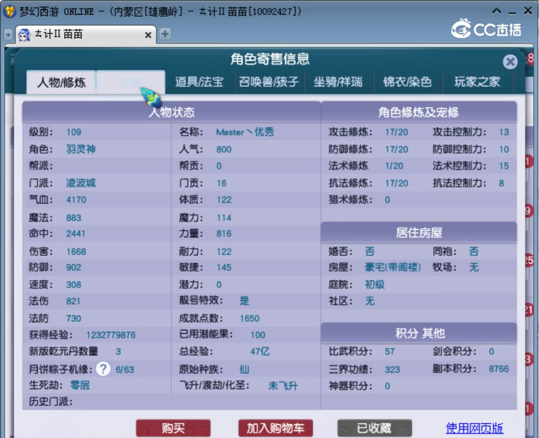Screen dimensions: 539x438
Task: Click the question mark help icon beside 月饼粽子机缘
Action: pos(103,369)
